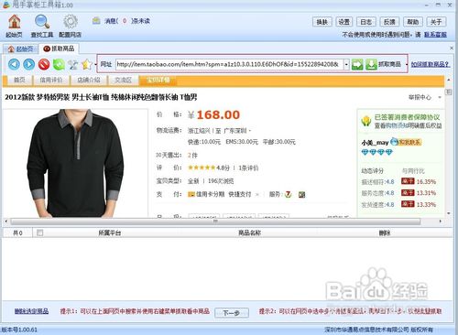Viewport: 458px width, 335px height.
Task: Click the 换肤 button
Action: pyautogui.click(x=322, y=22)
